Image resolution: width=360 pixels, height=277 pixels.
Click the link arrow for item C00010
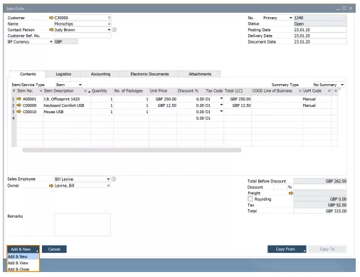(19, 112)
